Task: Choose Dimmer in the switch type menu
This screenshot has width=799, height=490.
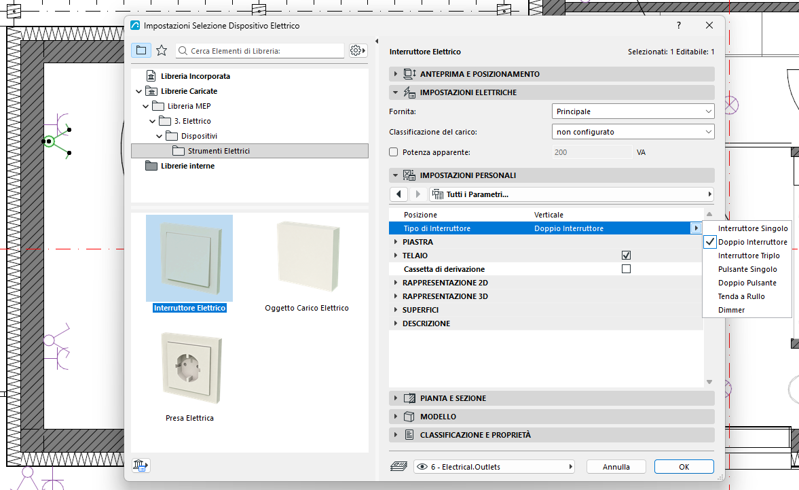Action: 731,310
